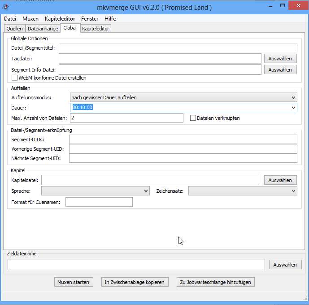Click the window resize grip corner
Viewport: 309px width, 305px height.
click(x=305, y=298)
